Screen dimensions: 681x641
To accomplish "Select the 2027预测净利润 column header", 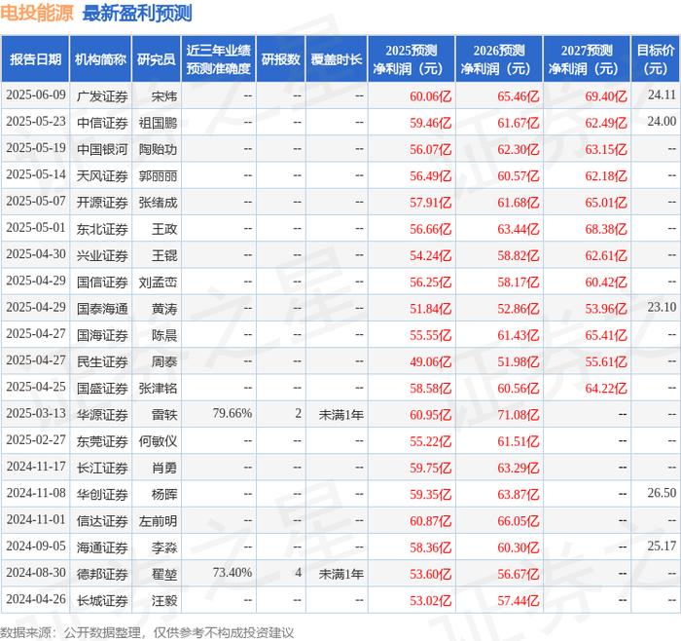I will coord(587,58).
